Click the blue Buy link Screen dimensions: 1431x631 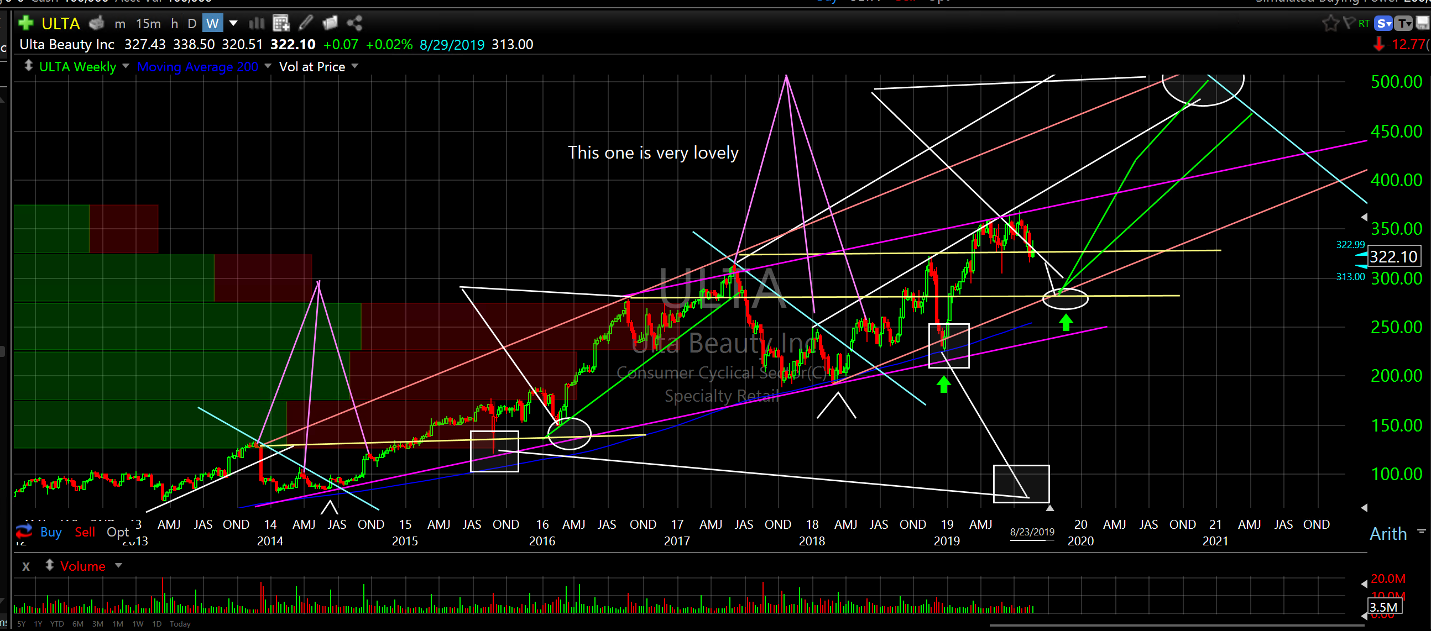[50, 532]
